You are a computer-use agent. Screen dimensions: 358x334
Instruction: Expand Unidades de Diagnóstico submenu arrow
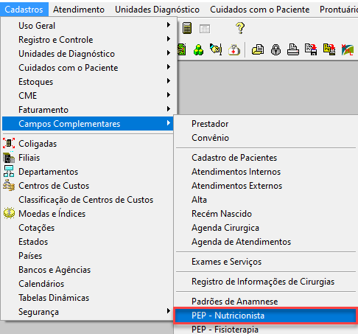point(169,53)
